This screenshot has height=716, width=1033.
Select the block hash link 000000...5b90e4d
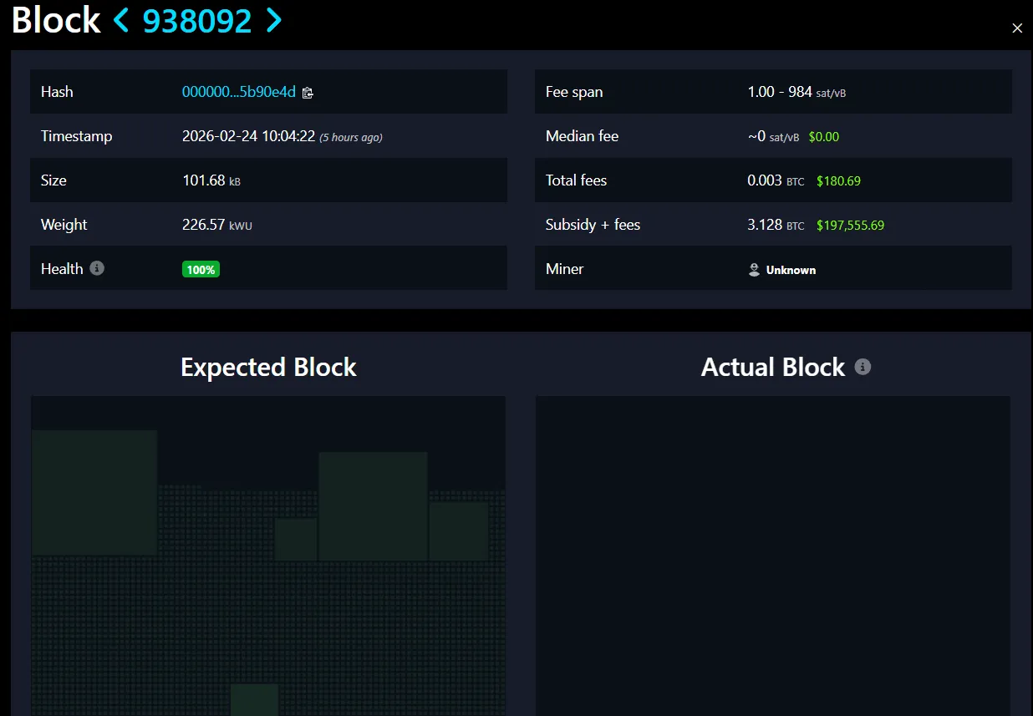click(238, 92)
